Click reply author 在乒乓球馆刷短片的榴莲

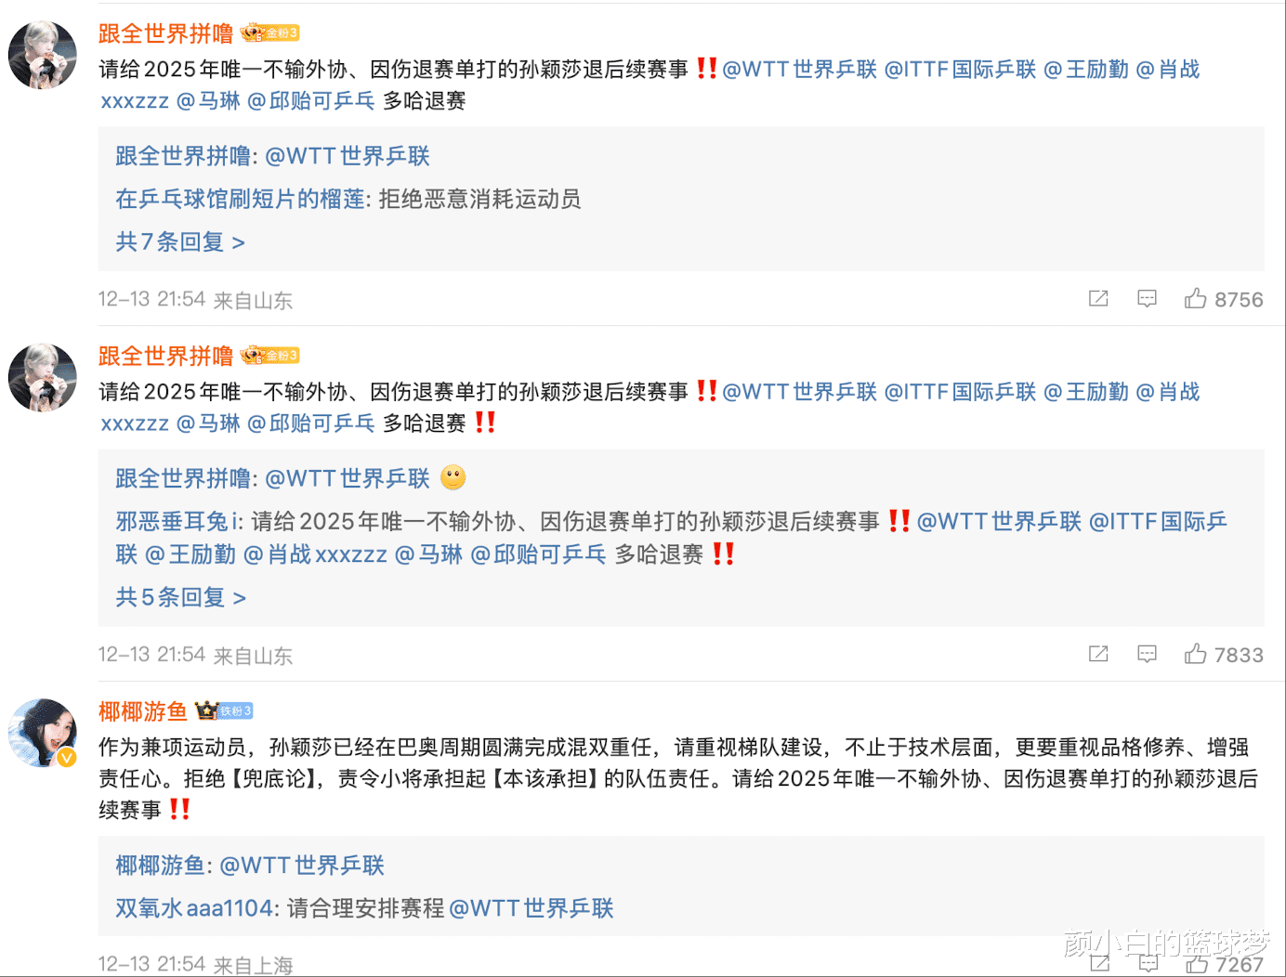(240, 199)
